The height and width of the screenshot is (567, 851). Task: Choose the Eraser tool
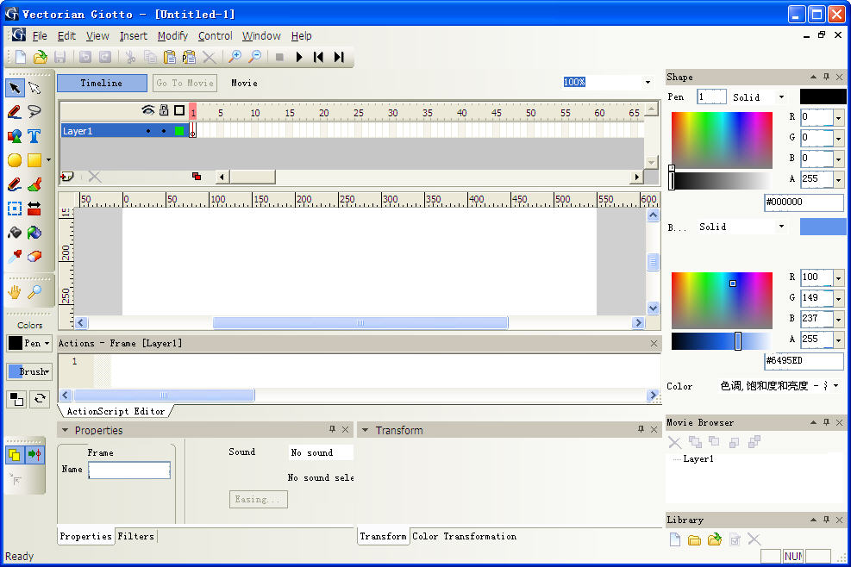click(x=34, y=257)
